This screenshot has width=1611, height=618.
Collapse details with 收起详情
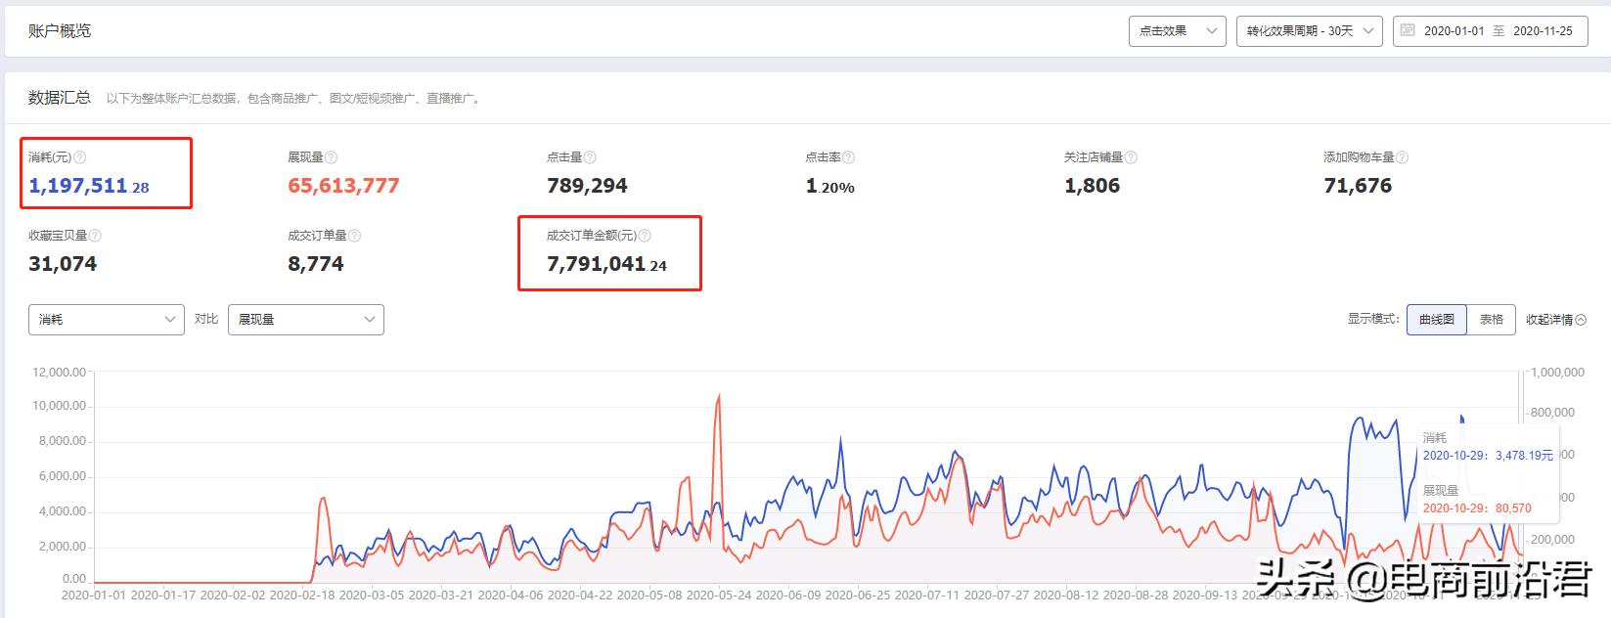1555,320
